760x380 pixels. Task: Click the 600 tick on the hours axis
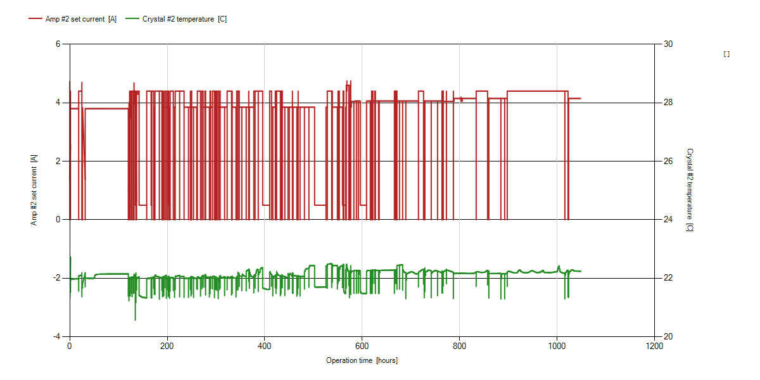click(362, 346)
